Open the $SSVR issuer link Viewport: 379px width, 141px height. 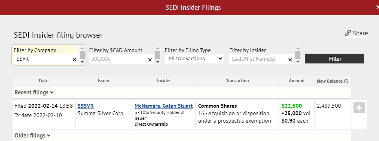click(86, 106)
